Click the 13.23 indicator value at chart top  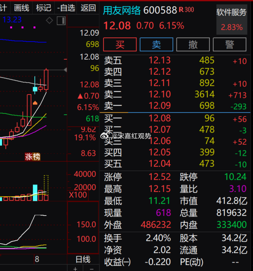coord(12,20)
